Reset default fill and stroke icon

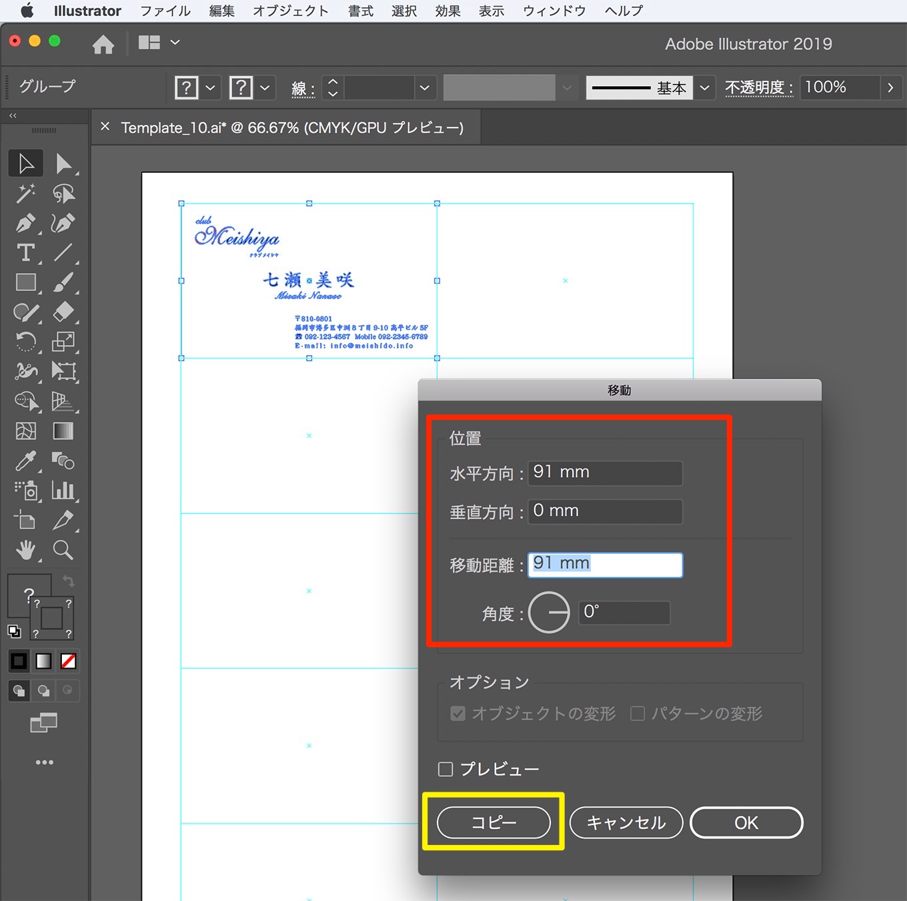[x=14, y=631]
